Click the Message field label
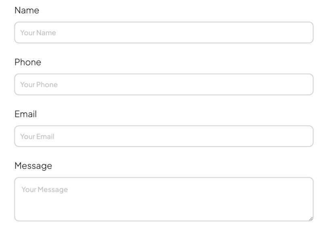323x229 pixels. pos(33,166)
